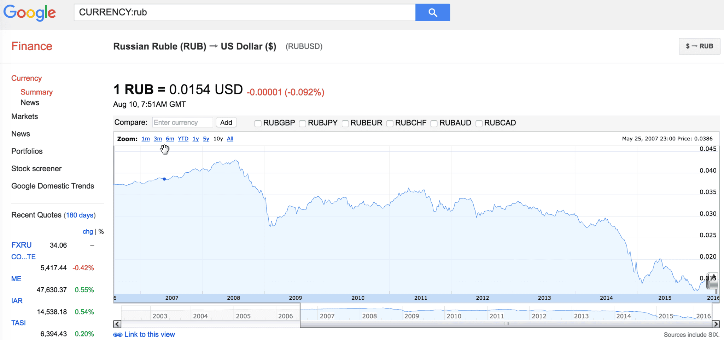The image size is (724, 340).
Task: Open Summary under Currency
Action: point(36,92)
